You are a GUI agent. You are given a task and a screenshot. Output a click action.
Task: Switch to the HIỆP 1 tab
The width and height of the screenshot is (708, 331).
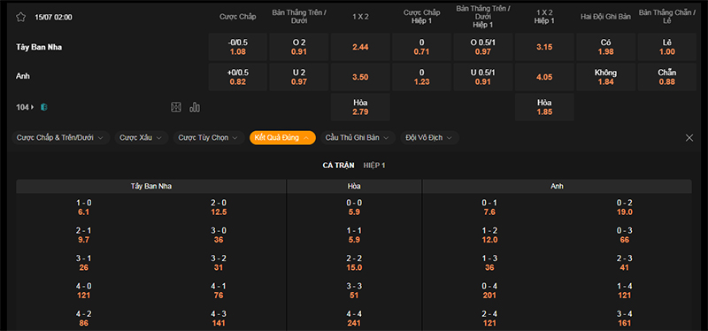coord(374,165)
